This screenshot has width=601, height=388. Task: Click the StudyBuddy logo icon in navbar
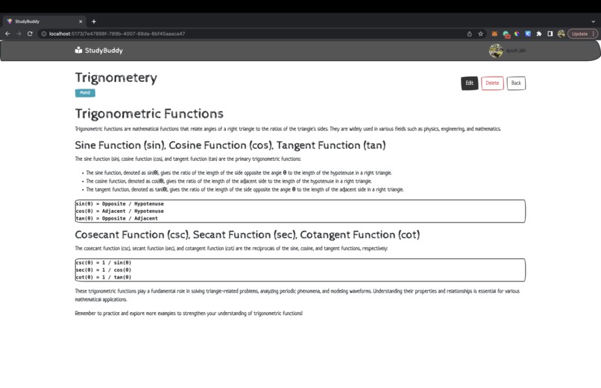78,50
